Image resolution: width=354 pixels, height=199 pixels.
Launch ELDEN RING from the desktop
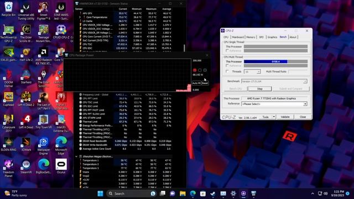(x=8, y=144)
